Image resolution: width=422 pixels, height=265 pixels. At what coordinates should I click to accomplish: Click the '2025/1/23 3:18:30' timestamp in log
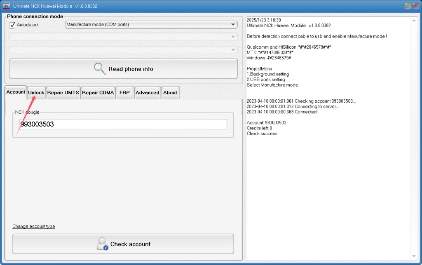(264, 20)
